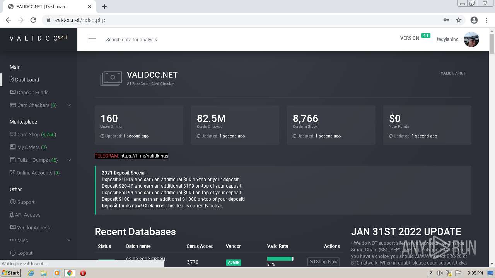Click the user avatar picture at top right

tap(471, 39)
